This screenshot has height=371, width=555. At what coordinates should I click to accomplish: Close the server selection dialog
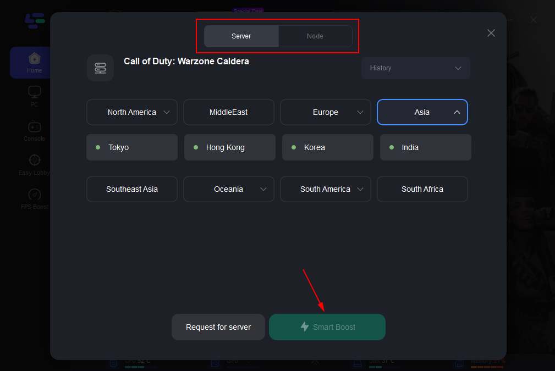point(491,33)
